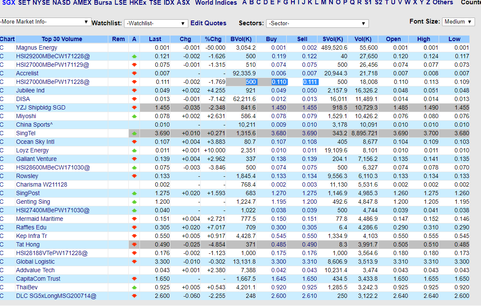Viewport: 481px width, 306px height.
Task: Click the red down arrow for YZJ Shipbldg SGD
Action: pos(134,108)
